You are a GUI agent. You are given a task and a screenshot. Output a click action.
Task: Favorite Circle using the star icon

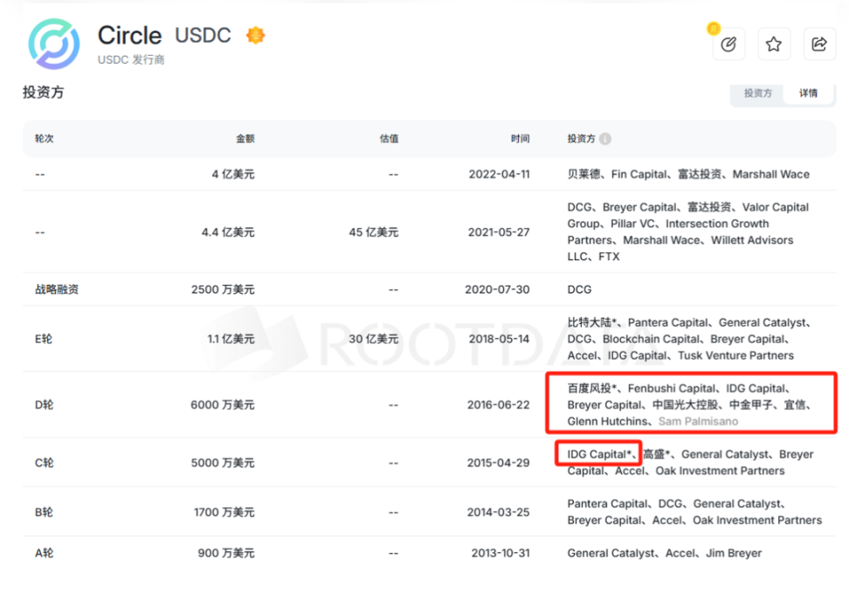tap(774, 44)
